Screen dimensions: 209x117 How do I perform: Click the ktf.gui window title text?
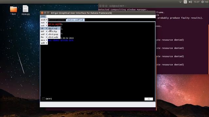[x=81, y=13]
